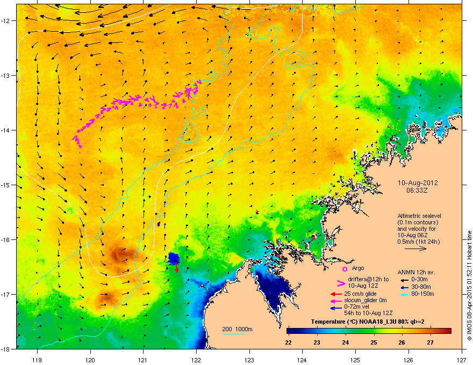The image size is (473, 365).
Task: Click the '80-150m' depth label
Action: click(x=422, y=294)
